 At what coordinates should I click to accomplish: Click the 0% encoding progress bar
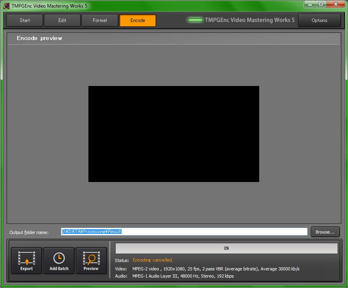[x=226, y=248]
